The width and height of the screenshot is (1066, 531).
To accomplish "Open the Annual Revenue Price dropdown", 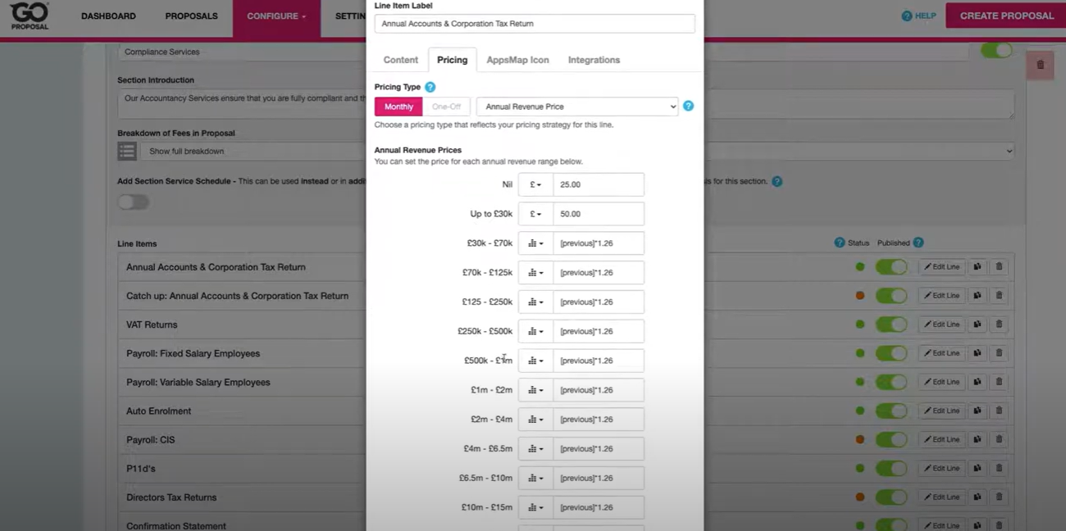I will click(x=577, y=107).
